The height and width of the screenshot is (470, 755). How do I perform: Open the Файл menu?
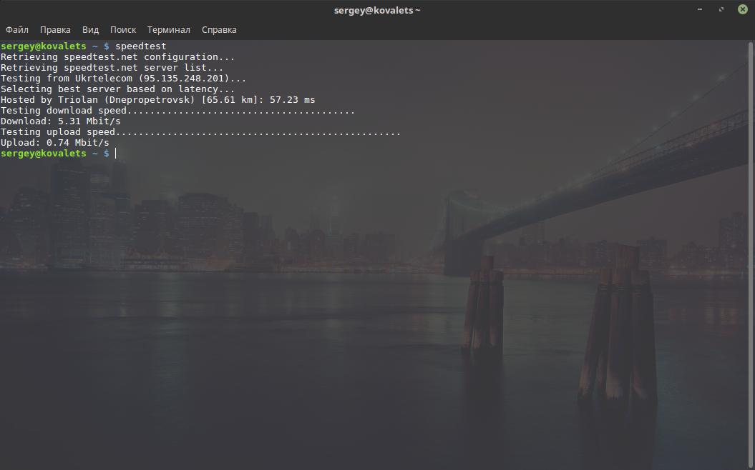click(17, 30)
